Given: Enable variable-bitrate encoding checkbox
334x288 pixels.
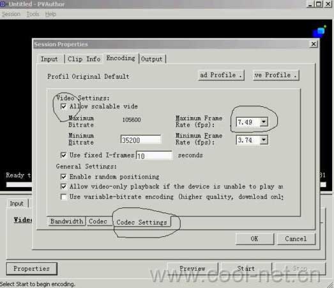Looking at the screenshot, I should click(63, 196).
